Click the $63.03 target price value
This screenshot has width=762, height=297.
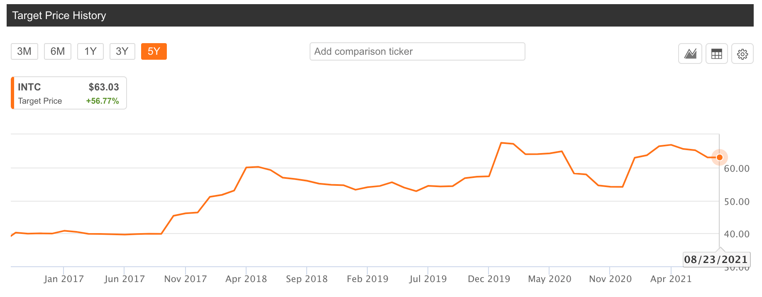pos(103,87)
